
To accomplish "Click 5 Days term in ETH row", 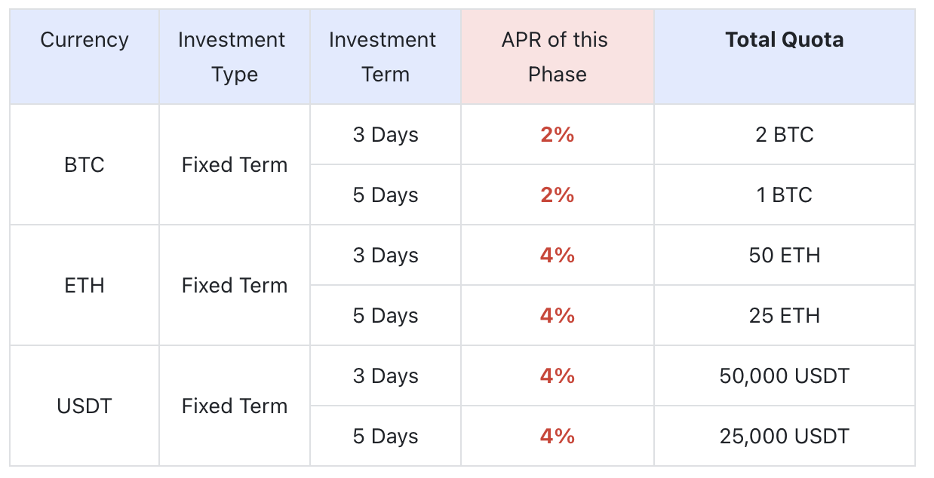I will (385, 316).
